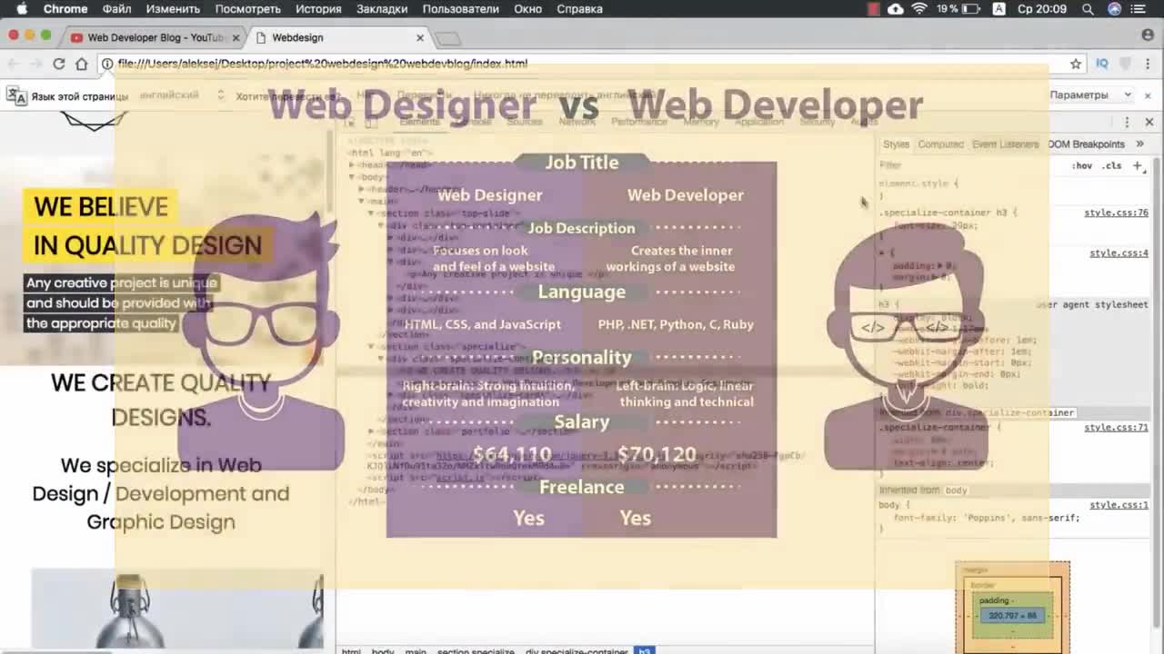
Task: Open the Файл menu
Action: [x=116, y=9]
